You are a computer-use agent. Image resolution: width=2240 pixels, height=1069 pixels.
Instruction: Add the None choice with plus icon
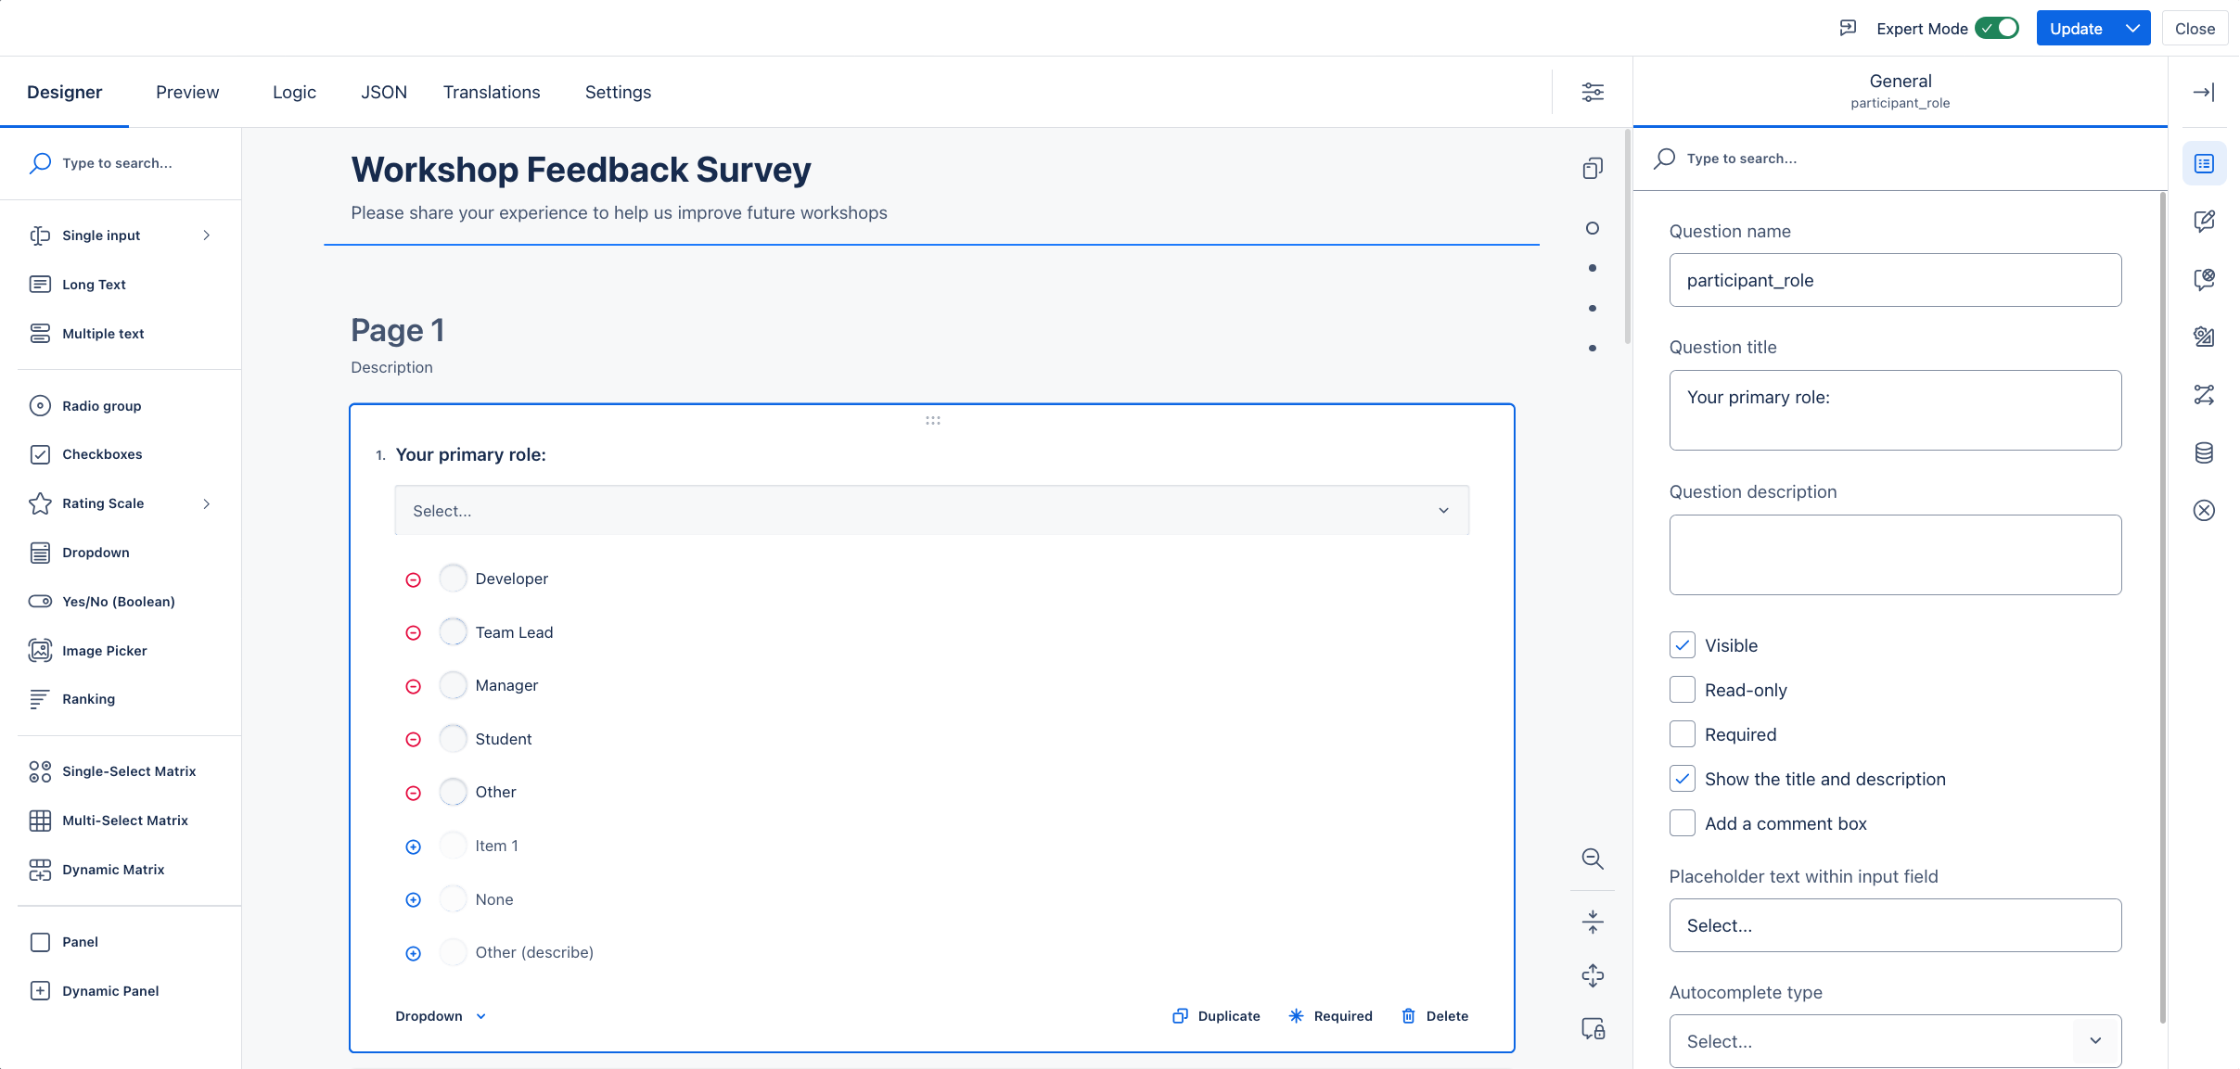(x=414, y=899)
